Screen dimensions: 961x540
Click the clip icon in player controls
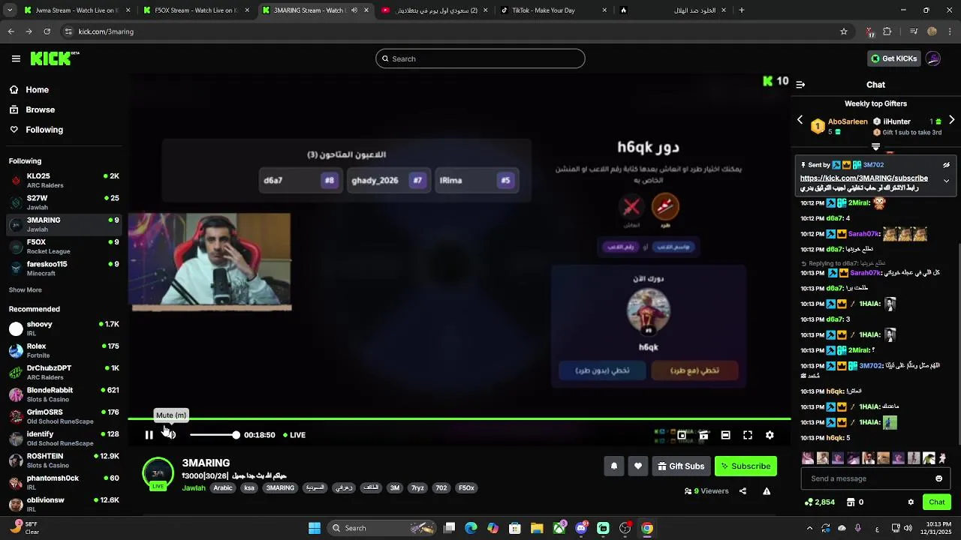coord(703,435)
